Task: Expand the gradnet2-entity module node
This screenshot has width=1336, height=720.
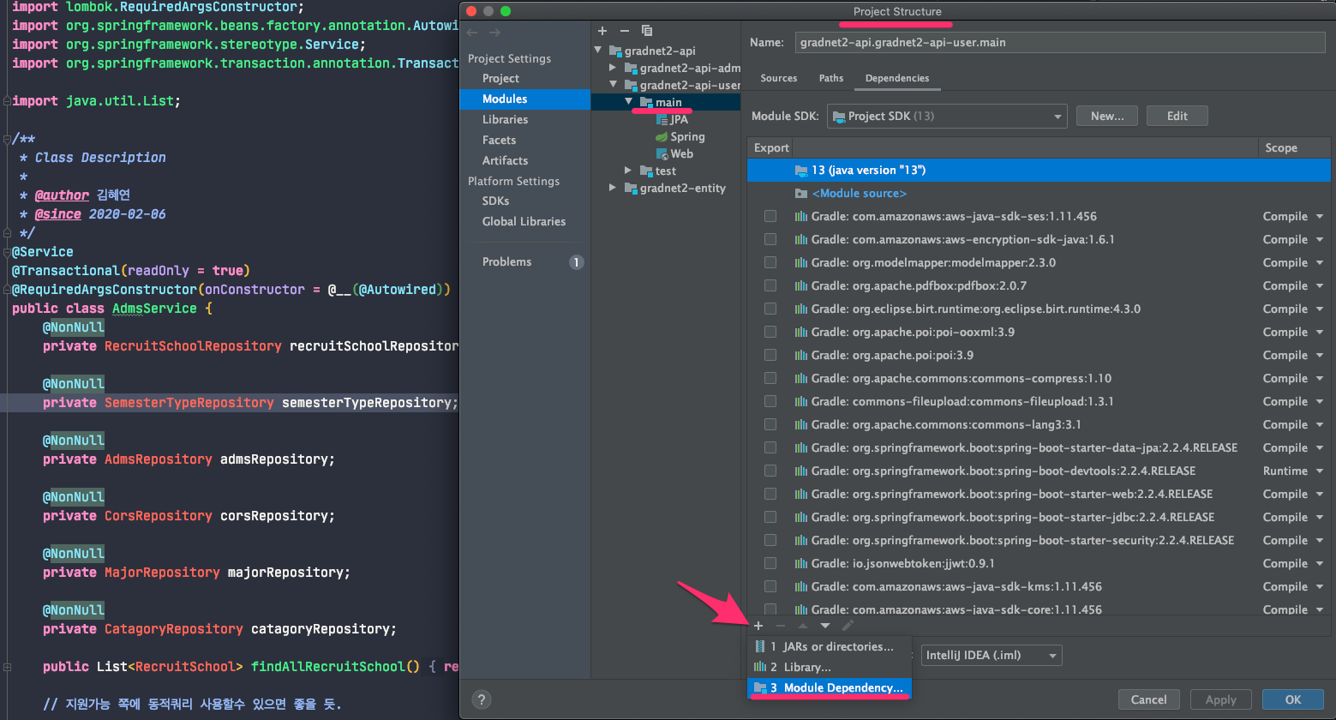Action: point(613,189)
